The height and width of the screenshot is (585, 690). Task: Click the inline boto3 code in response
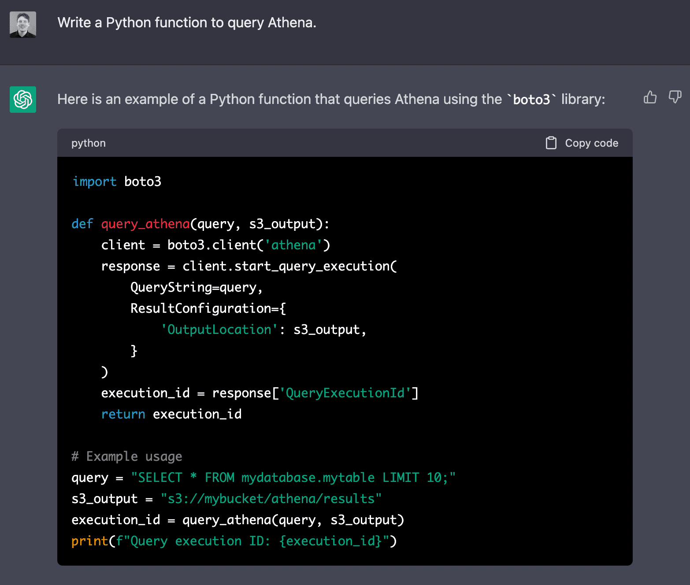click(531, 100)
